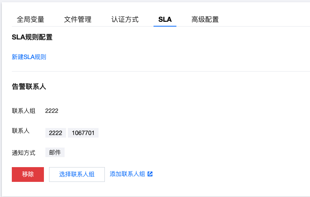Click the 通知方式 field label
Image resolution: width=310 pixels, height=197 pixels.
pyautogui.click(x=24, y=153)
